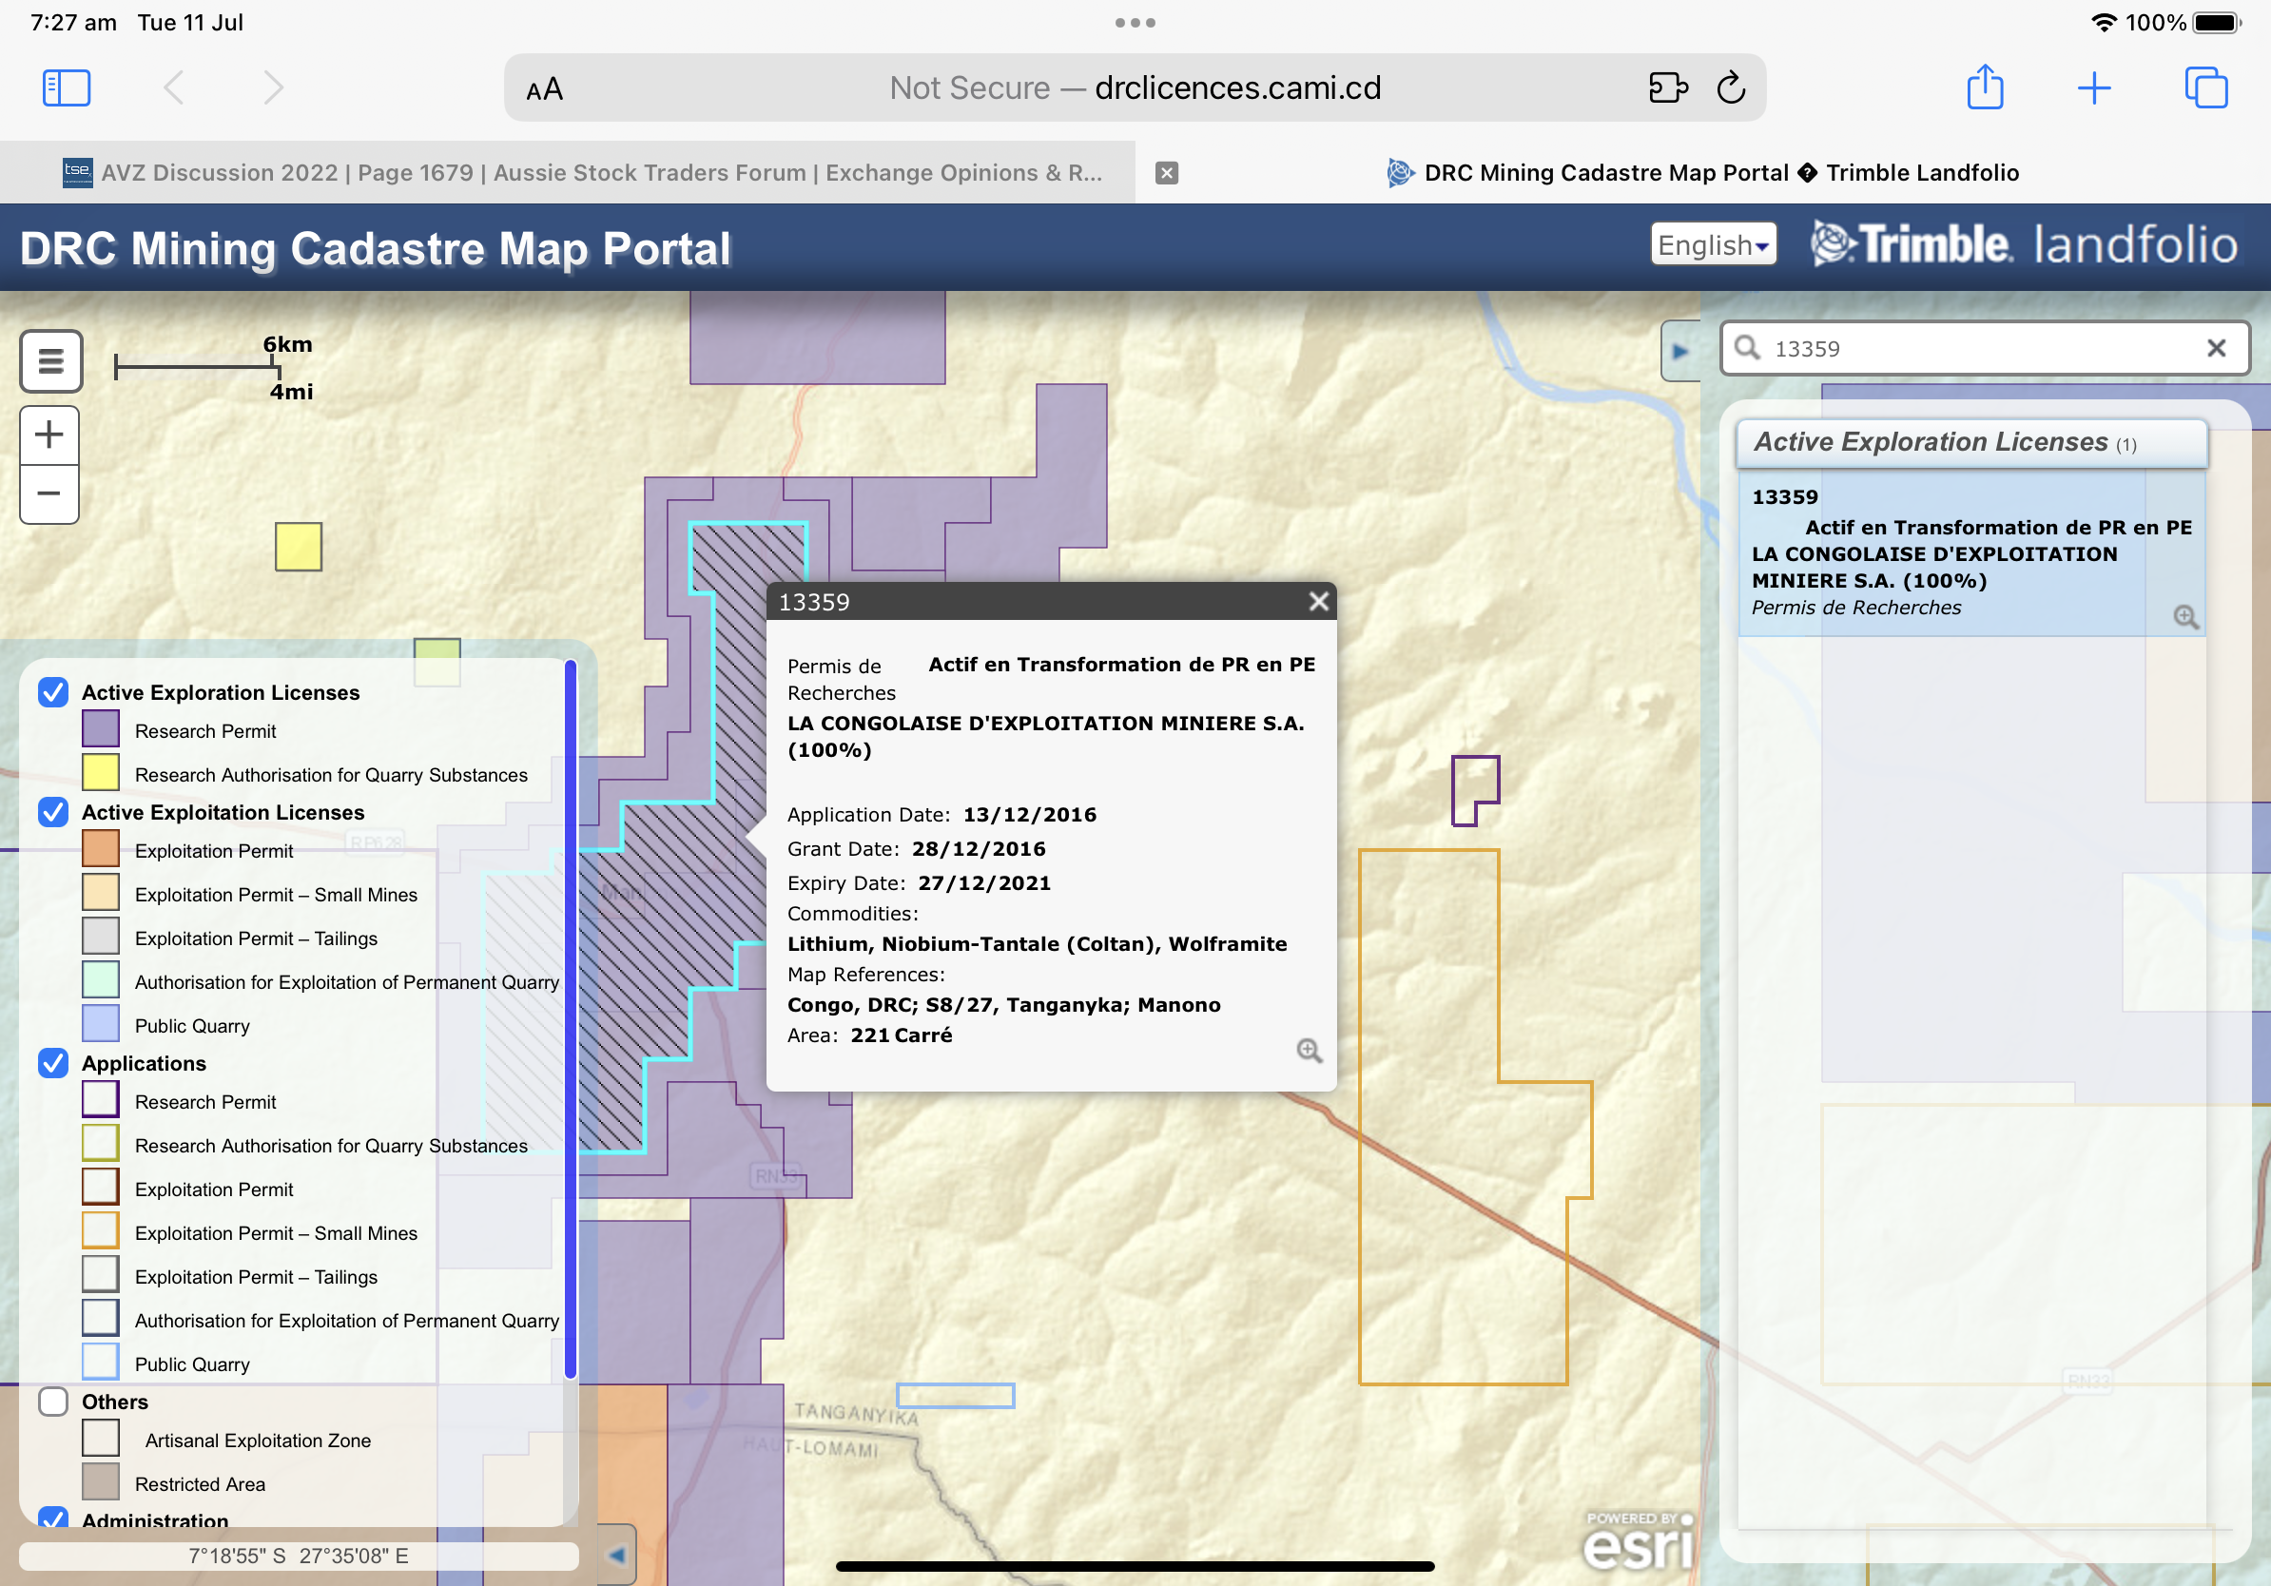The width and height of the screenshot is (2271, 1586).
Task: Click grey Exploitation Permit – Tailings swatch
Action: [x=101, y=937]
